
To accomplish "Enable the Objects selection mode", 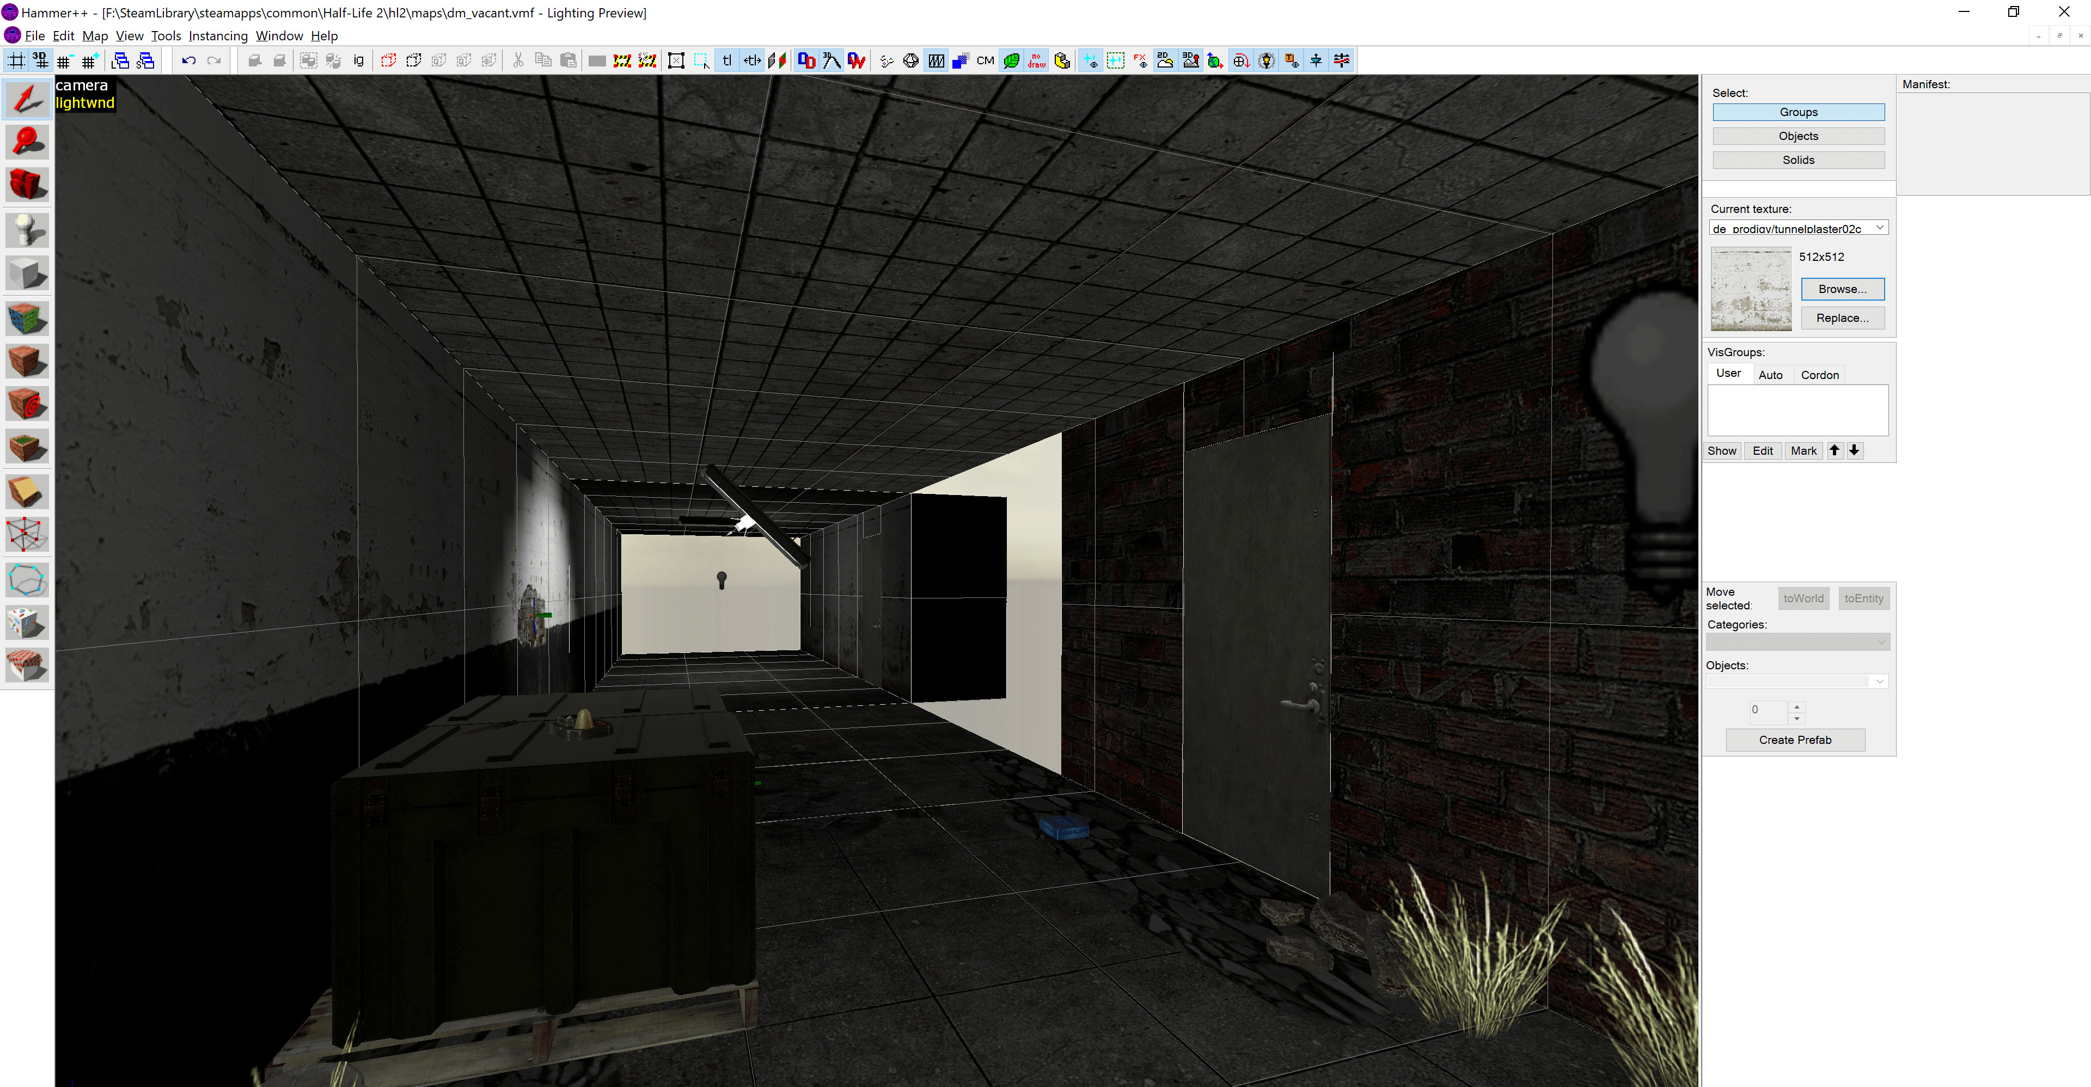I will pos(1798,136).
